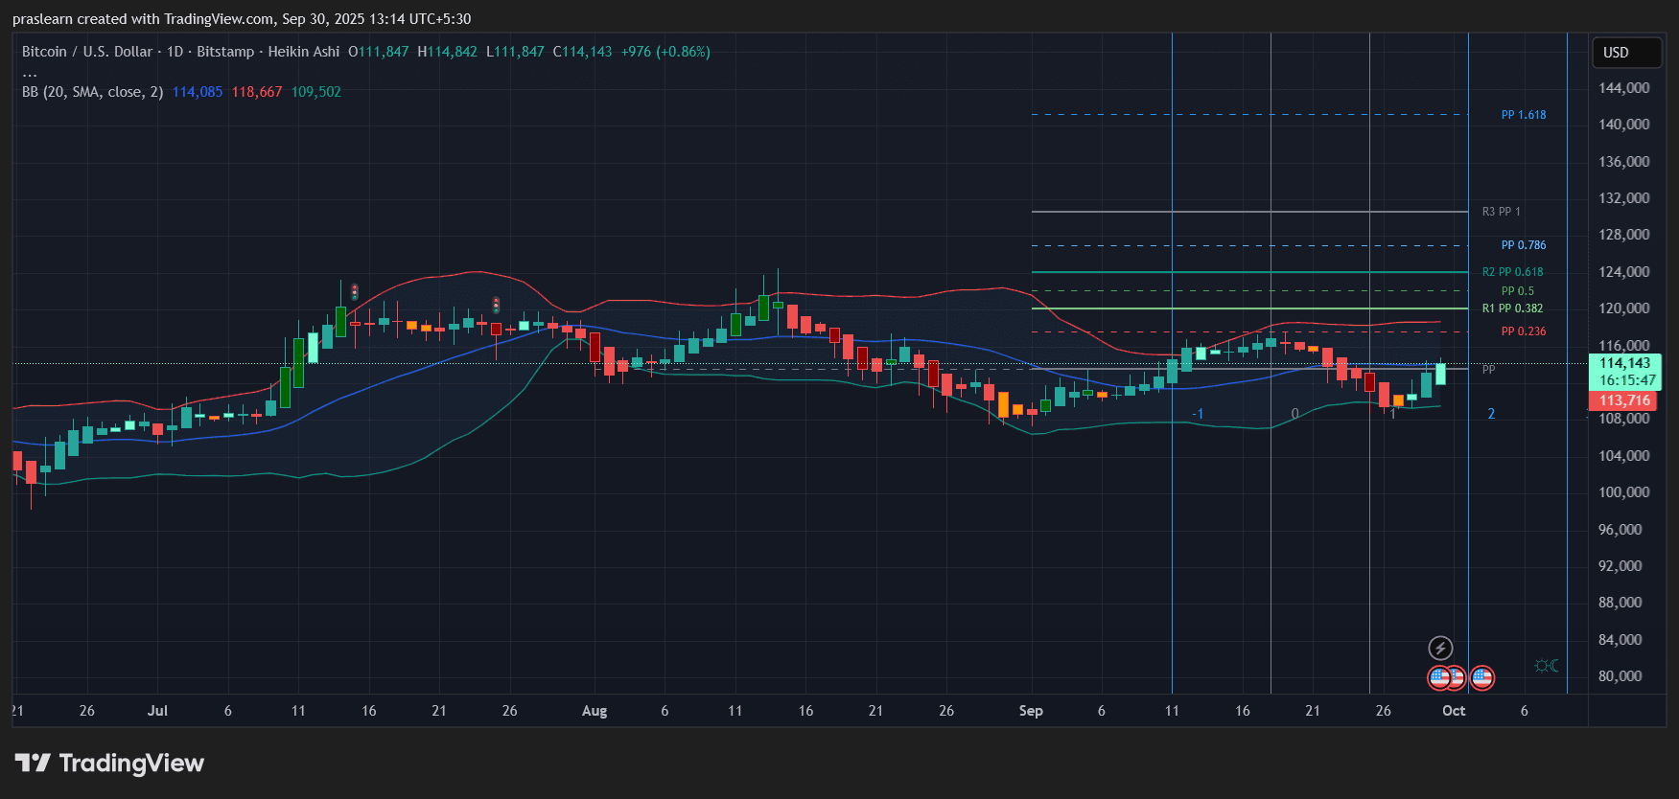Click the current price label 114,143
Screen dimensions: 1679x799
pyautogui.click(x=1624, y=363)
